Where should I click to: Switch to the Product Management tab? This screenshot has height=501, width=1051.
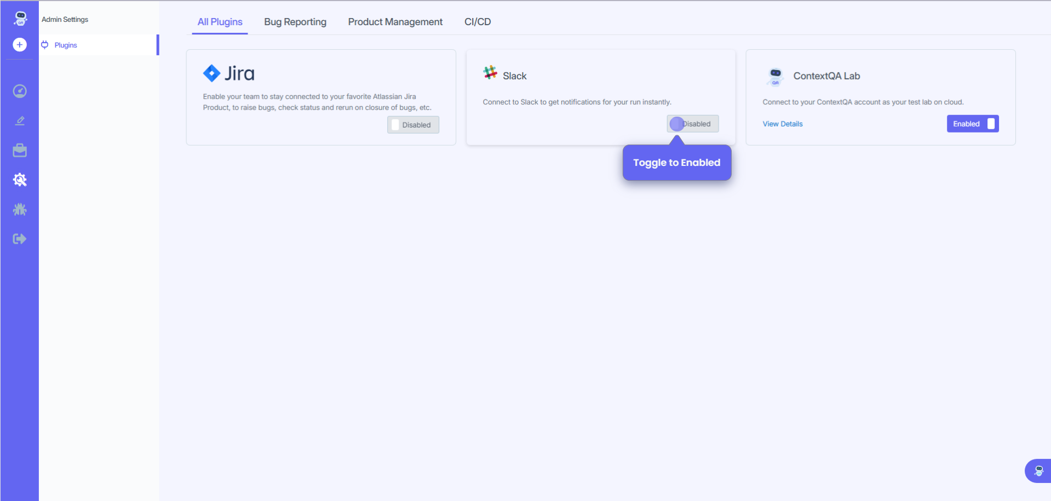tap(395, 22)
